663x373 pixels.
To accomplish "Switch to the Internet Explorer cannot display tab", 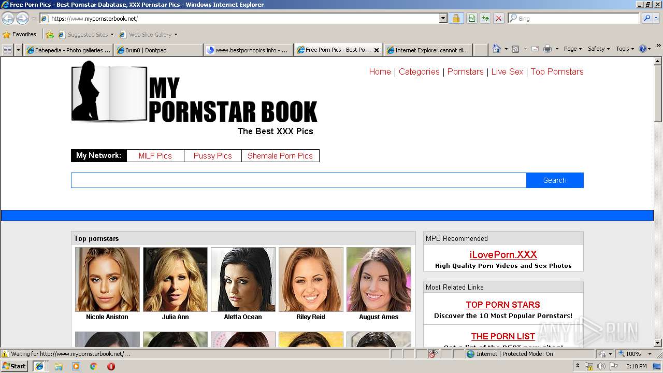I will point(428,50).
